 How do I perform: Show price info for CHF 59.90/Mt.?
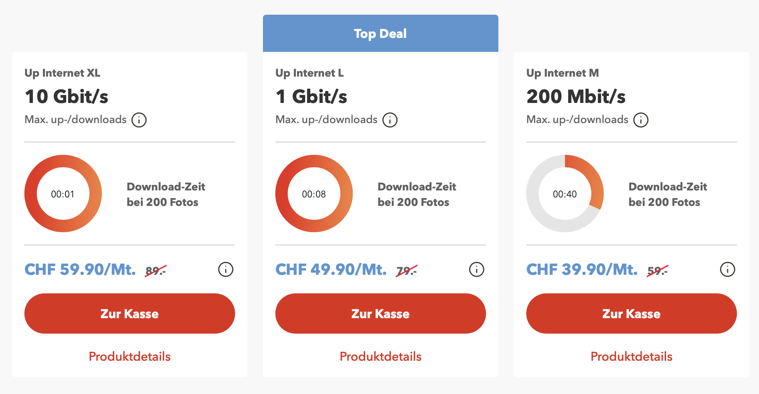226,269
